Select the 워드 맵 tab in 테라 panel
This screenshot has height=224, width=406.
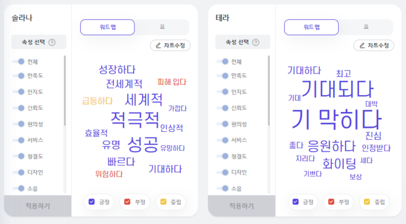311,27
